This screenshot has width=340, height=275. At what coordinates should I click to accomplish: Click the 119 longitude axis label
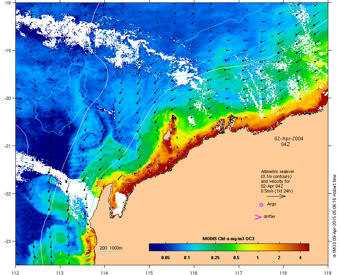coord(328,273)
